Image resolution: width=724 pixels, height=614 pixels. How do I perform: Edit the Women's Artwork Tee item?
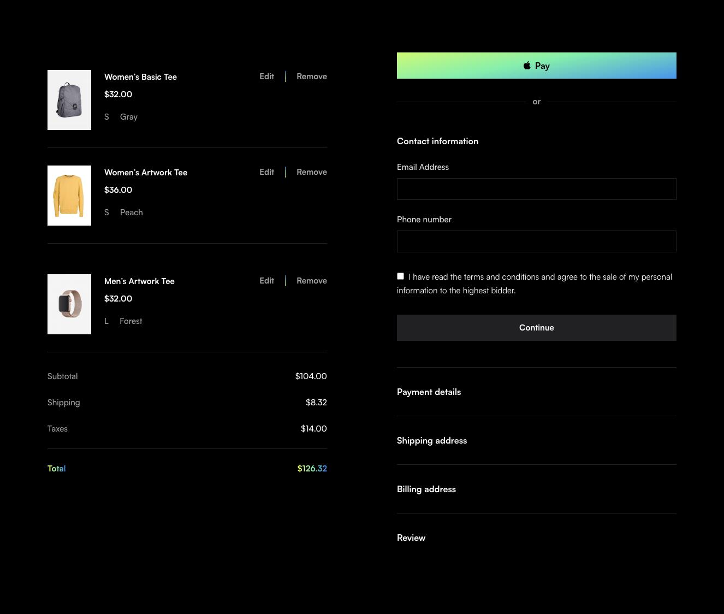[x=266, y=172]
